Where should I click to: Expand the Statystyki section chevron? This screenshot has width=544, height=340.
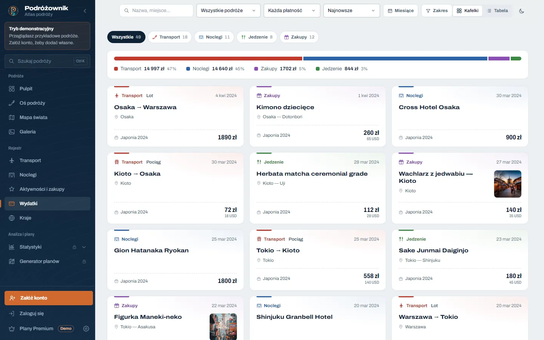point(84,247)
